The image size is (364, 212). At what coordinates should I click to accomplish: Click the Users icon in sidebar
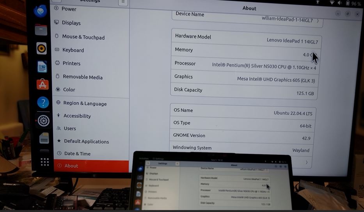click(59, 128)
